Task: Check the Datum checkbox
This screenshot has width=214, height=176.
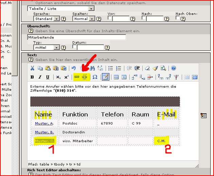Action: [74, 47]
